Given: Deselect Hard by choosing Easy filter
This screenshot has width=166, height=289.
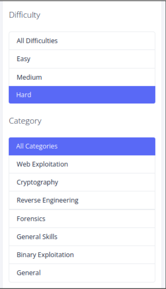Looking at the screenshot, I should pyautogui.click(x=82, y=59).
